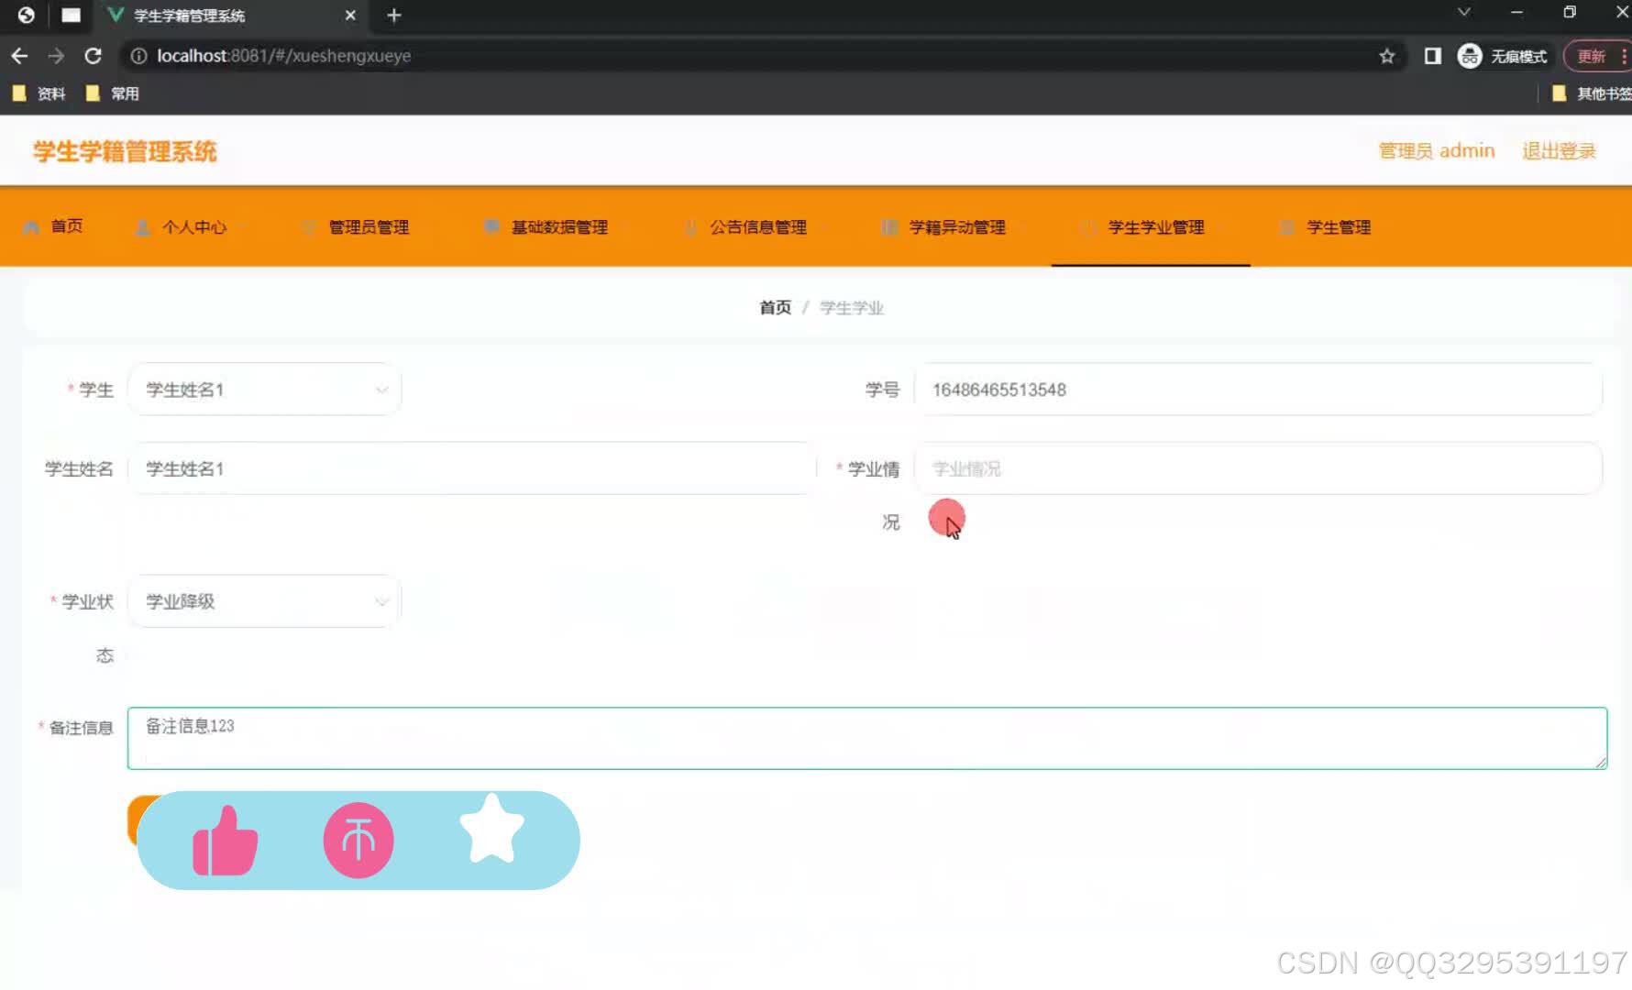The image size is (1632, 990).
Task: Open the 其他书签 folder
Action: tap(1591, 93)
